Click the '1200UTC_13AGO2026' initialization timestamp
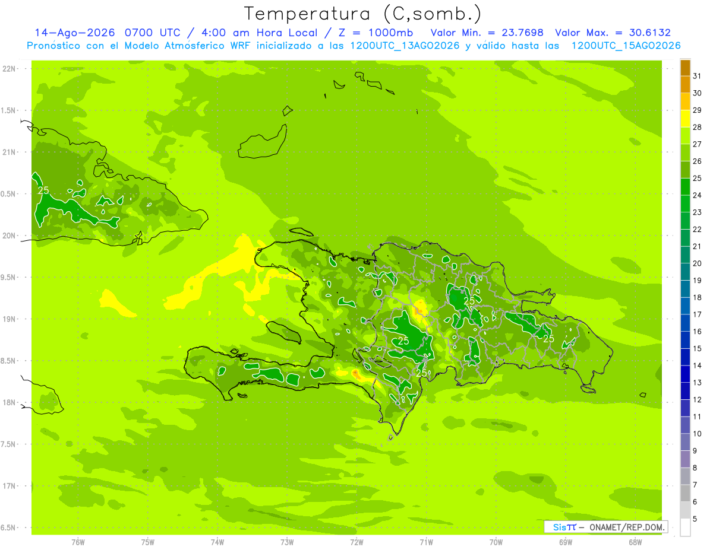The width and height of the screenshot is (713, 550). pos(405,46)
